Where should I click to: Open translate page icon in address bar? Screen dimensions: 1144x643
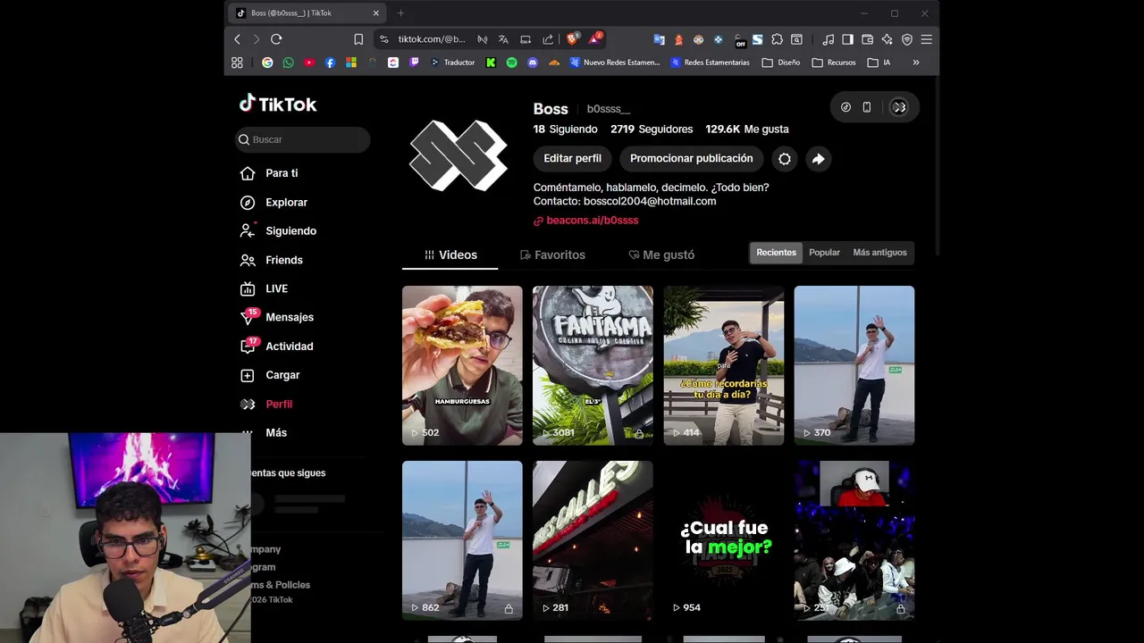pyautogui.click(x=503, y=39)
